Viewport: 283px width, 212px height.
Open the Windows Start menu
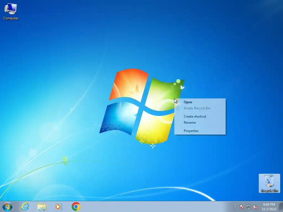pyautogui.click(x=7, y=206)
